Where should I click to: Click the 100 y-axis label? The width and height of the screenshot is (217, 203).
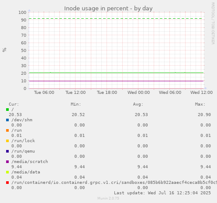22,12
